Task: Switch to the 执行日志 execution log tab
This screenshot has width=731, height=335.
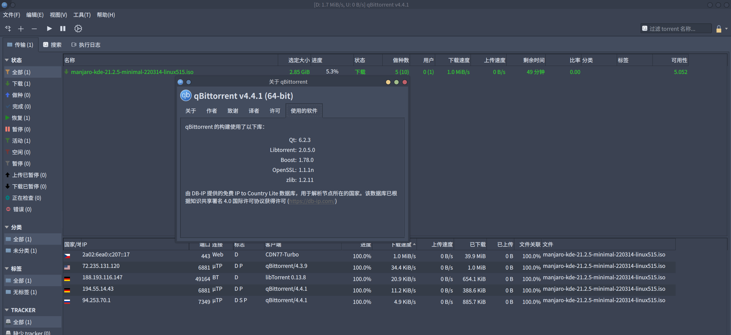Action: (x=86, y=45)
